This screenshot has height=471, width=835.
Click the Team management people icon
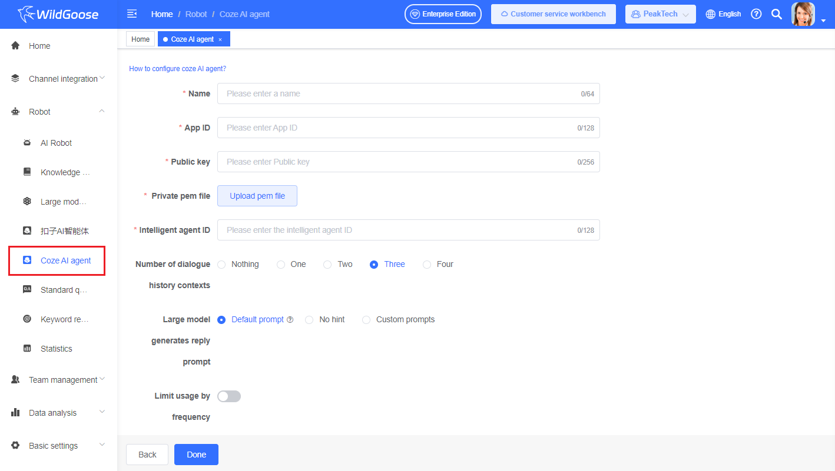pyautogui.click(x=16, y=380)
